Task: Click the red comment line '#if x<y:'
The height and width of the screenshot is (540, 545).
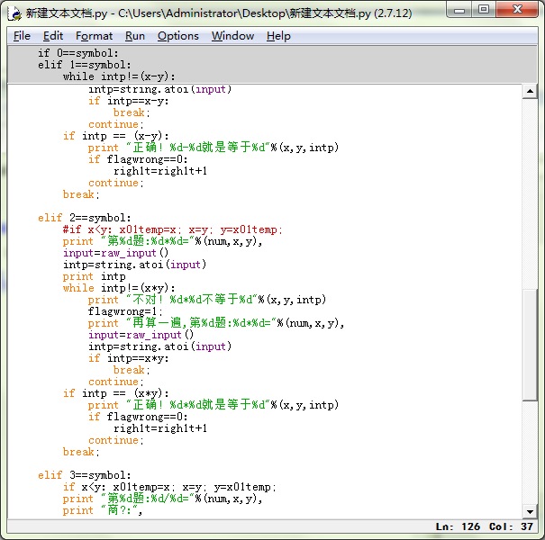Action: click(173, 229)
